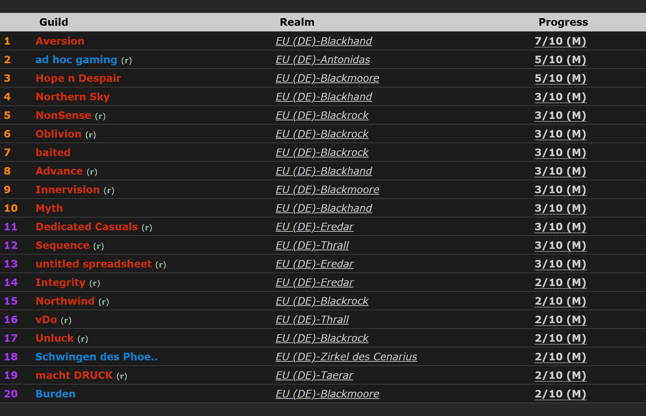Screen dimensions: 646x416
Task: Open Thrall realm in Sequence row
Action: coord(312,245)
